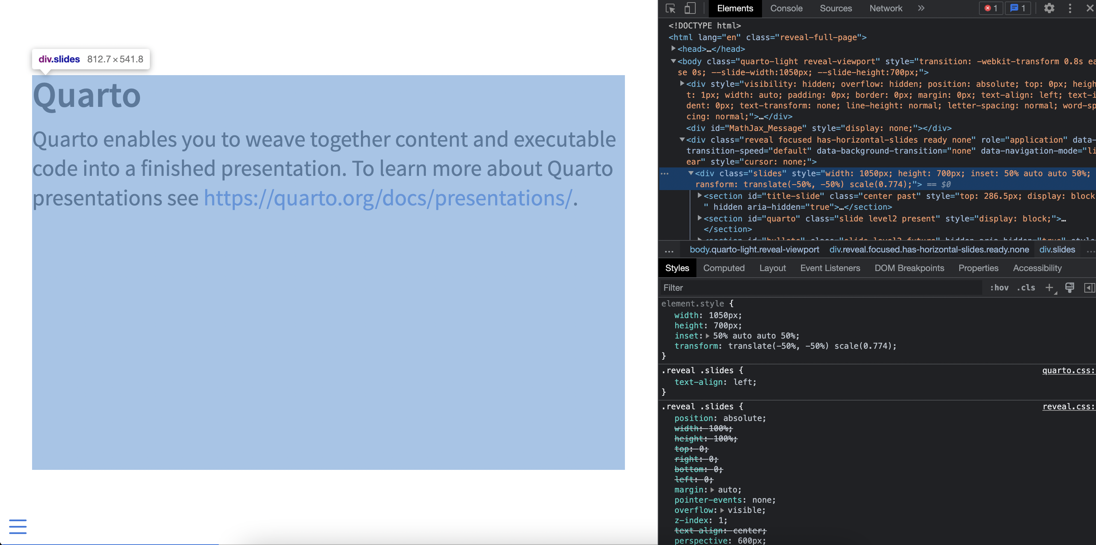Switch to the Console tab
This screenshot has height=545, width=1096.
tap(786, 8)
